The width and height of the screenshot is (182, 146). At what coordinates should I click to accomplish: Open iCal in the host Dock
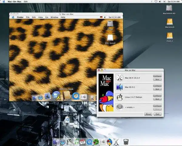[x=83, y=142]
